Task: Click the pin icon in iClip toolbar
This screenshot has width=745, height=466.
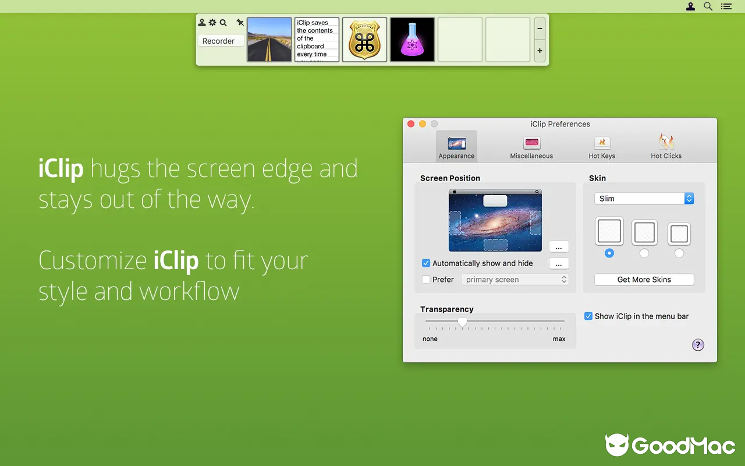Action: click(240, 22)
